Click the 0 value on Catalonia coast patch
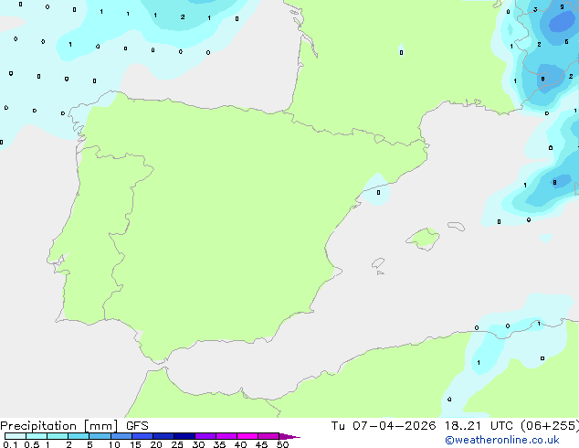The height and width of the screenshot is (448, 579). [378, 193]
